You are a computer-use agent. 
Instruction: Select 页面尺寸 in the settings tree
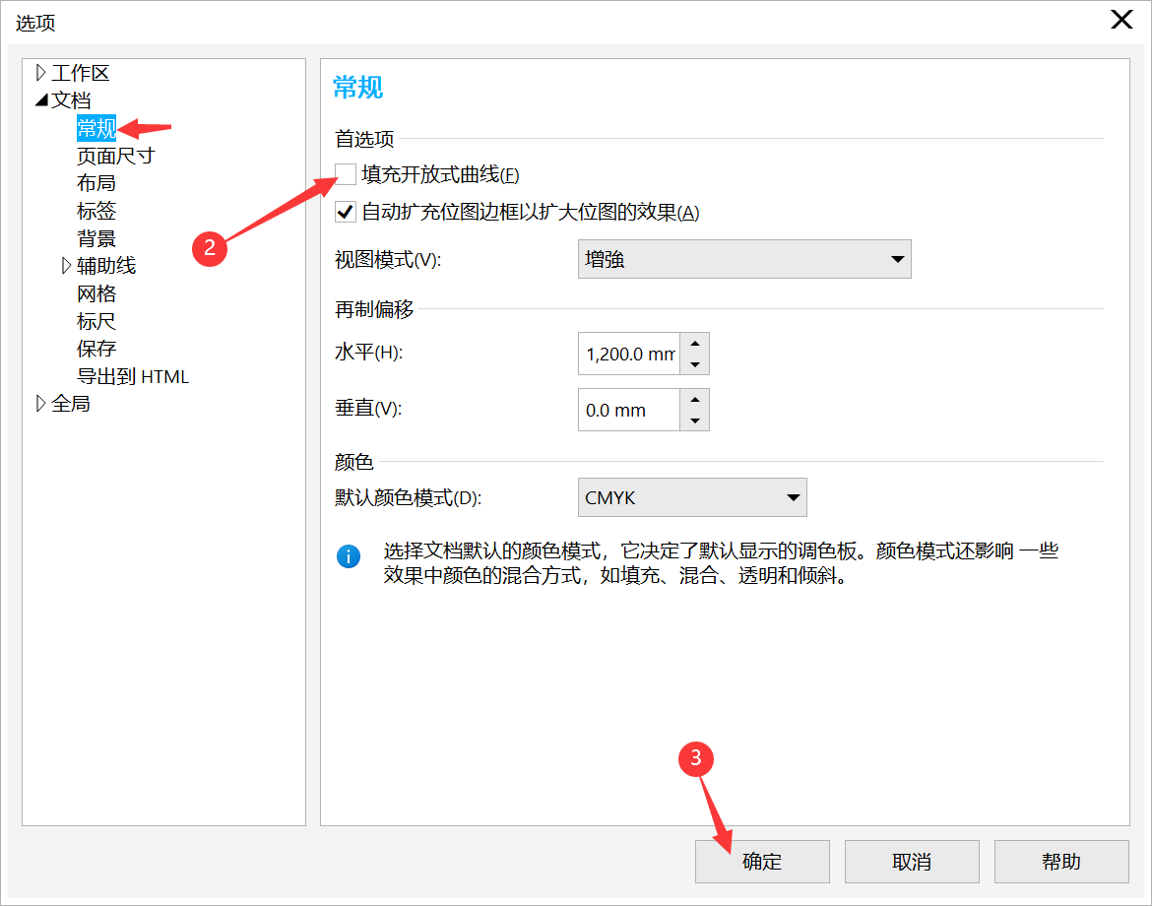(112, 155)
